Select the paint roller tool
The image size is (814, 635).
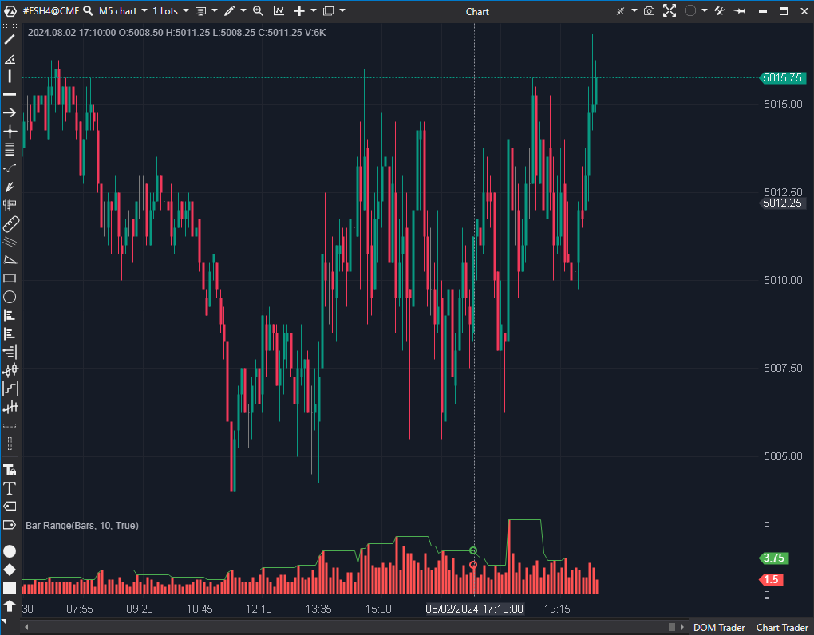click(10, 205)
